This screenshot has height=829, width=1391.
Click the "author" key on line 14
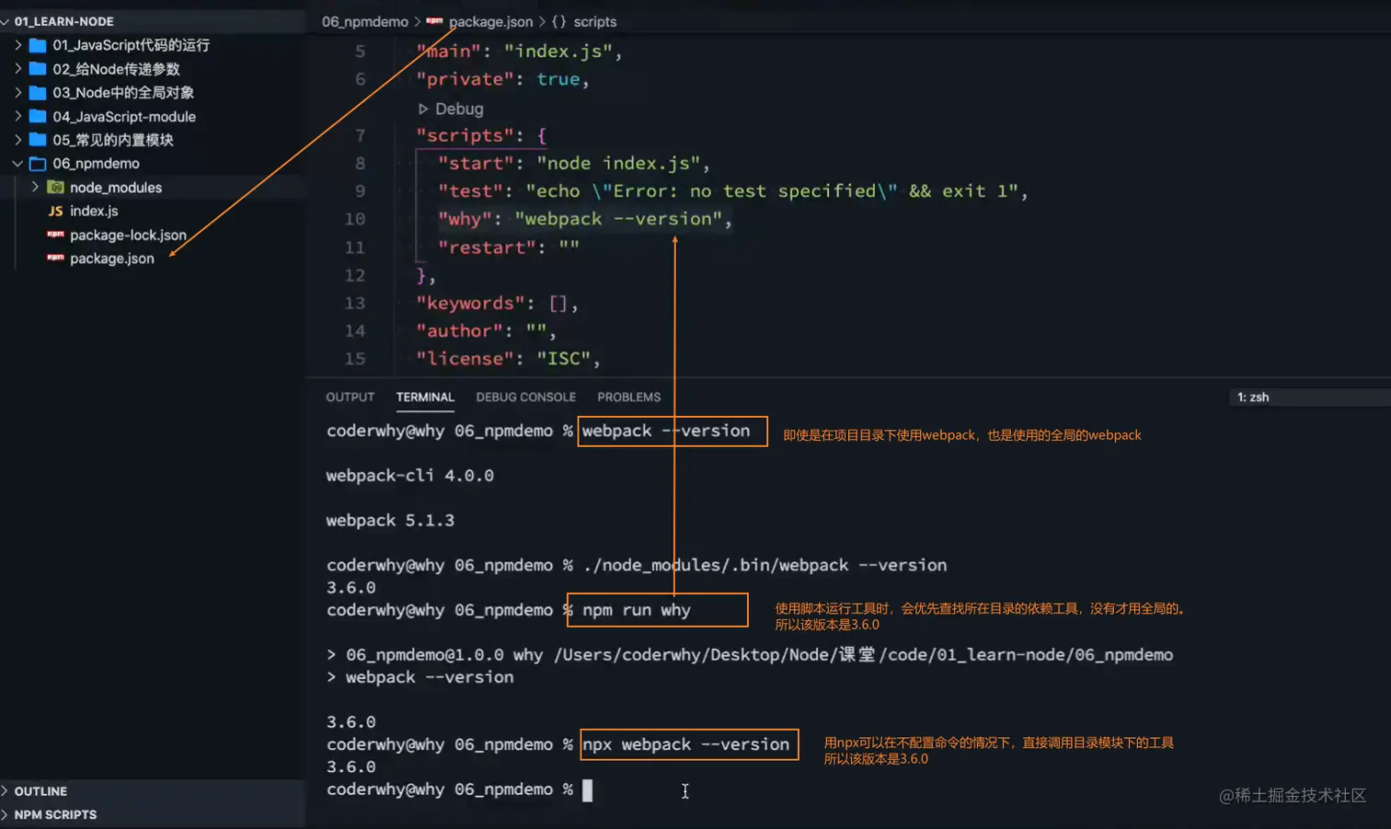point(459,331)
